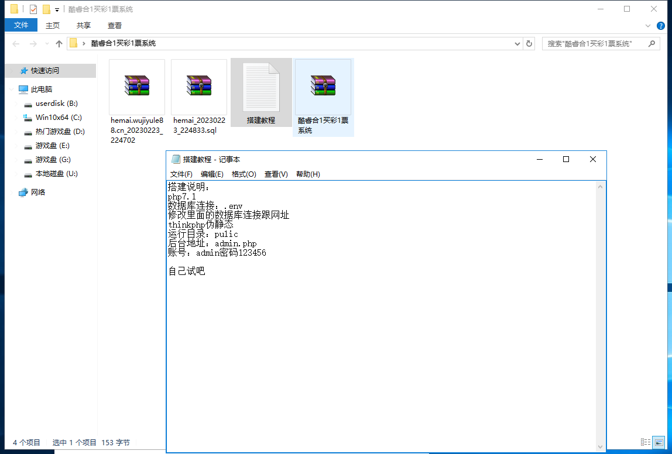This screenshot has height=454, width=672.
Task: Click the blue 文件 button in Explorer
Action: click(x=21, y=25)
